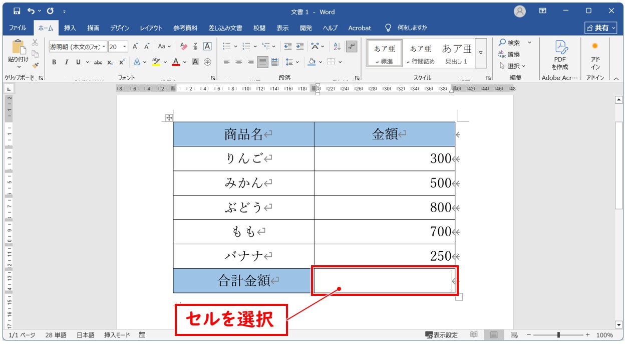Save the document with the floppy disk icon
The width and height of the screenshot is (627, 344).
[x=17, y=11]
